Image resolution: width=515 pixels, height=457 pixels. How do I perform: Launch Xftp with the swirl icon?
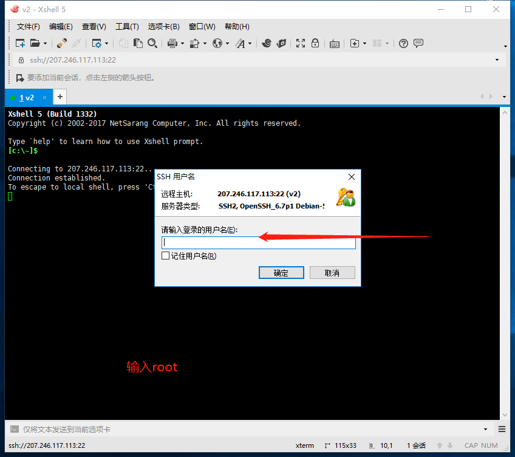coord(267,43)
